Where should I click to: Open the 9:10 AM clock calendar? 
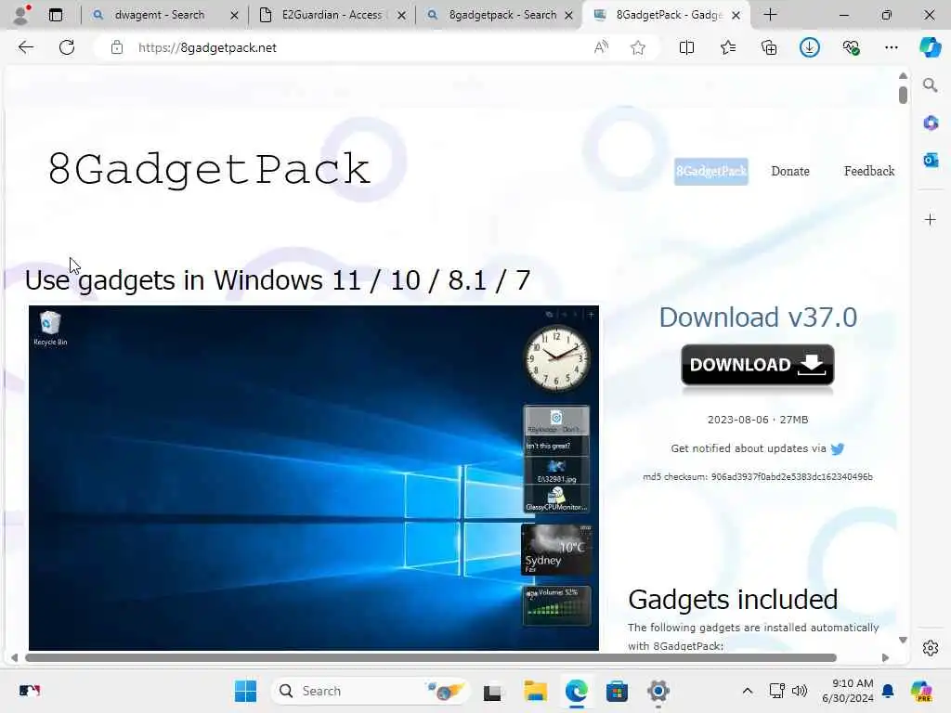(x=847, y=691)
